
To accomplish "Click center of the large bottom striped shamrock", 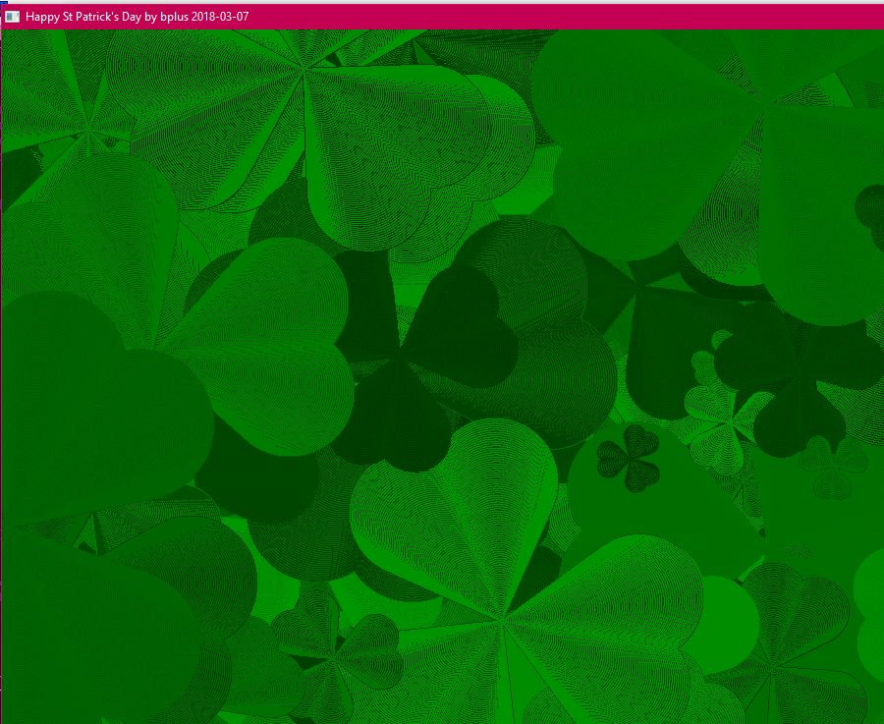I will point(503,619).
